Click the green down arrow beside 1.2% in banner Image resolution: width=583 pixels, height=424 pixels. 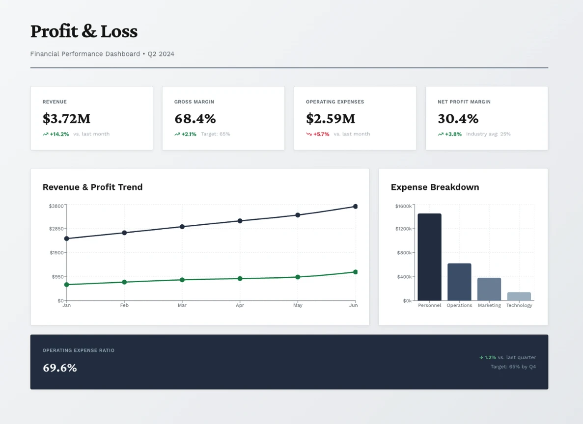[481, 357]
